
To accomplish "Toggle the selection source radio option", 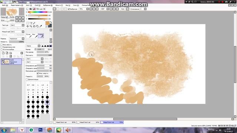I will point(1,49).
